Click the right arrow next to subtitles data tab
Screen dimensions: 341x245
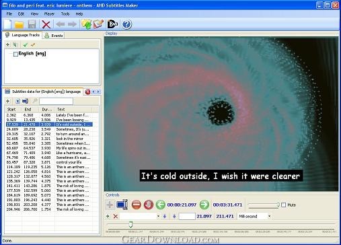[x=98, y=92]
